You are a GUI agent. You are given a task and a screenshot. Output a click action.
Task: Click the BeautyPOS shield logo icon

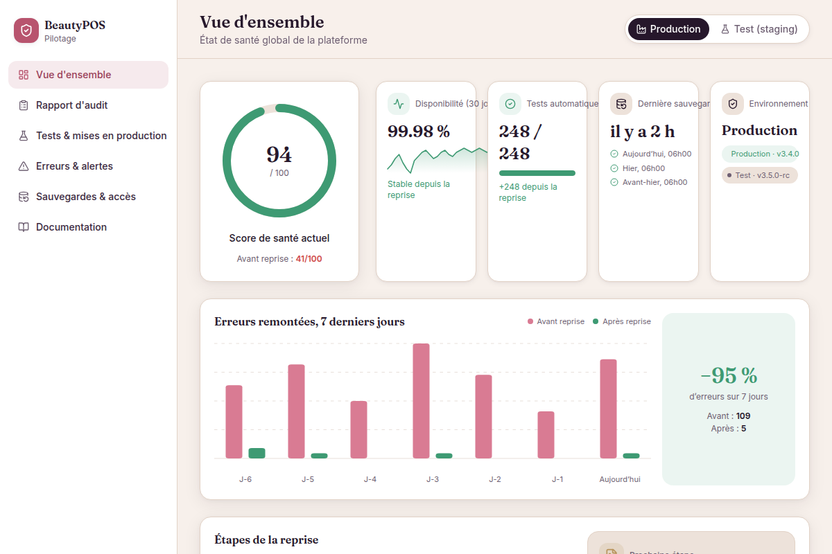coord(26,30)
